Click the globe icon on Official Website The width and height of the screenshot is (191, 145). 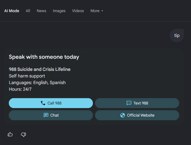click(123, 115)
